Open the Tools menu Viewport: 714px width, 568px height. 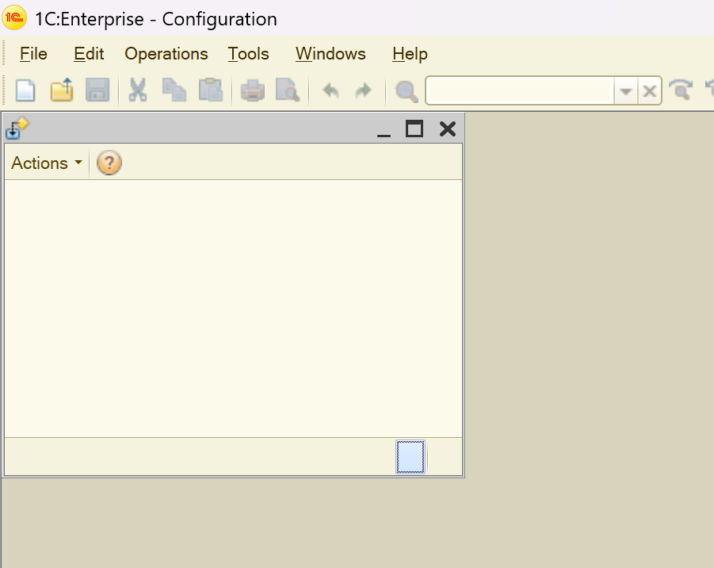coord(249,54)
